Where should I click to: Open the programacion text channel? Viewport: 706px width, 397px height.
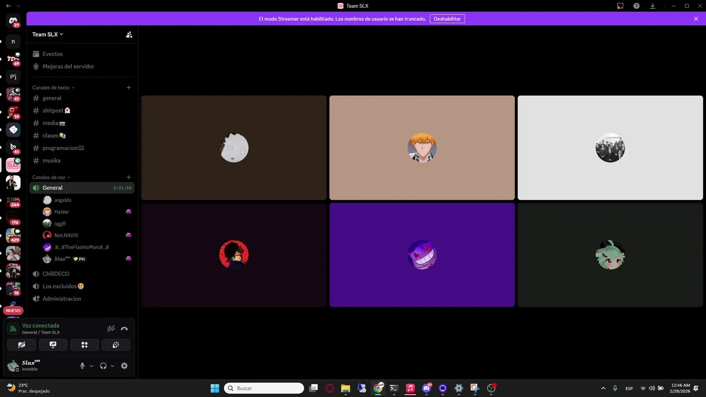click(82, 148)
